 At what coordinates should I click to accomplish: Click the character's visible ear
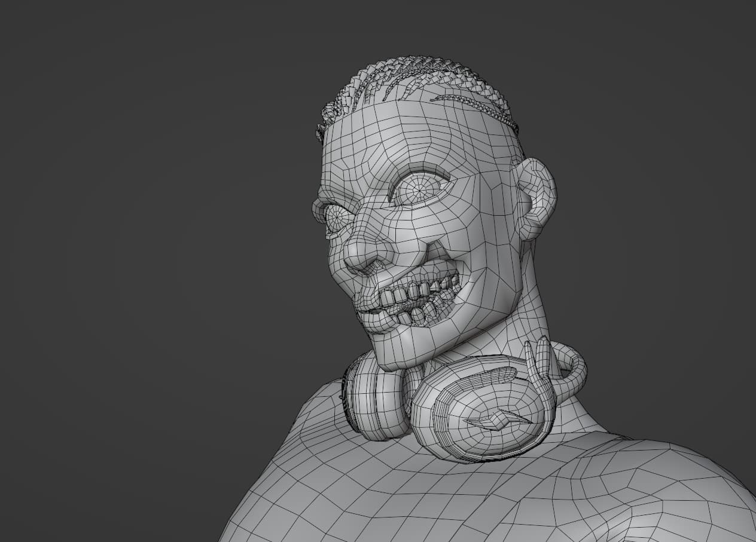(x=536, y=198)
